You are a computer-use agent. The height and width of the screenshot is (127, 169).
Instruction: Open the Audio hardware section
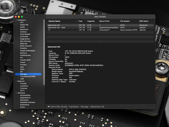[23, 27]
